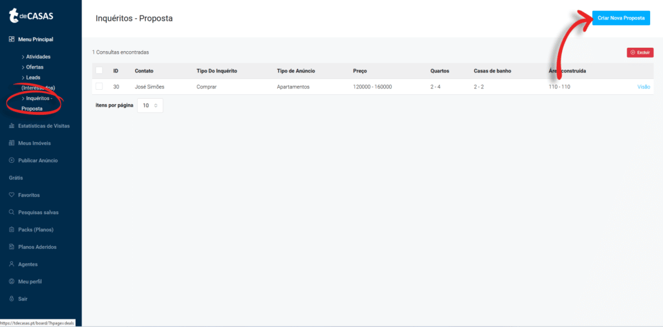Open the itens por página dropdown

click(150, 105)
